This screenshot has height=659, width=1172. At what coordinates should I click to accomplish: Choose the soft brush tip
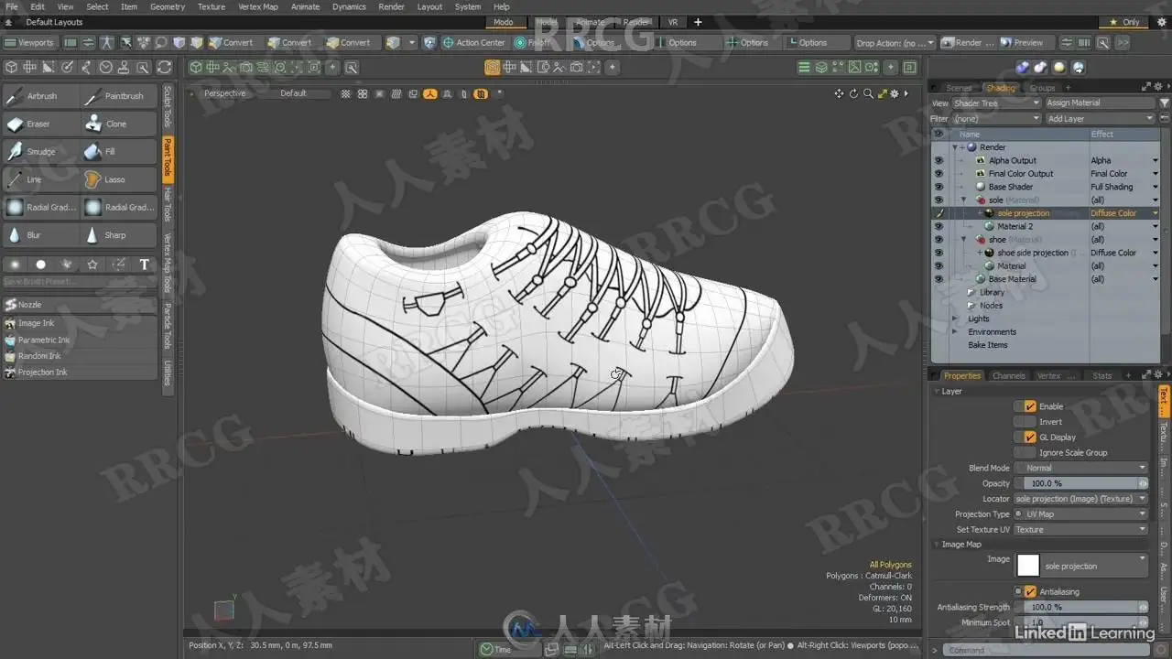pos(15,265)
